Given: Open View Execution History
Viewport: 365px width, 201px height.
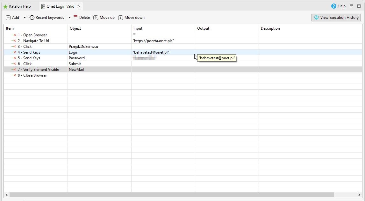Looking at the screenshot, I should (x=336, y=18).
